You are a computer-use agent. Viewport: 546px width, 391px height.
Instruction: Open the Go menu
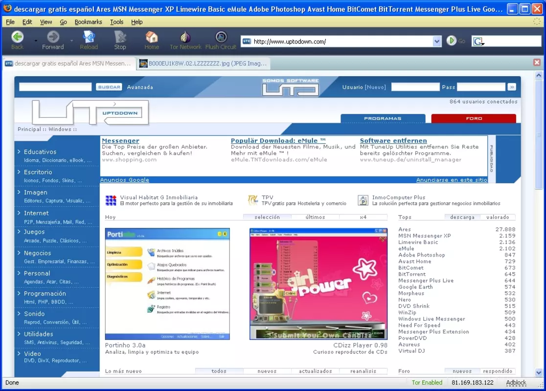click(x=64, y=22)
